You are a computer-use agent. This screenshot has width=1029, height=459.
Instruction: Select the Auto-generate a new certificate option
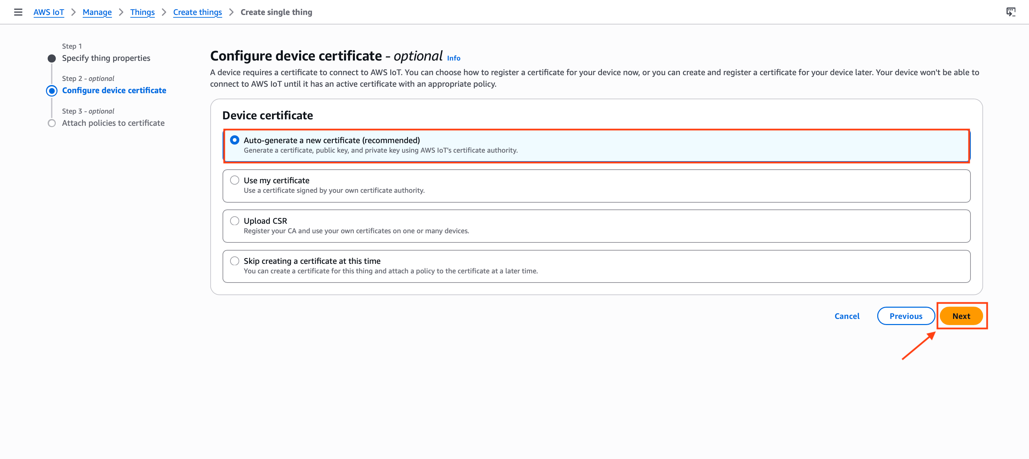[x=235, y=140]
